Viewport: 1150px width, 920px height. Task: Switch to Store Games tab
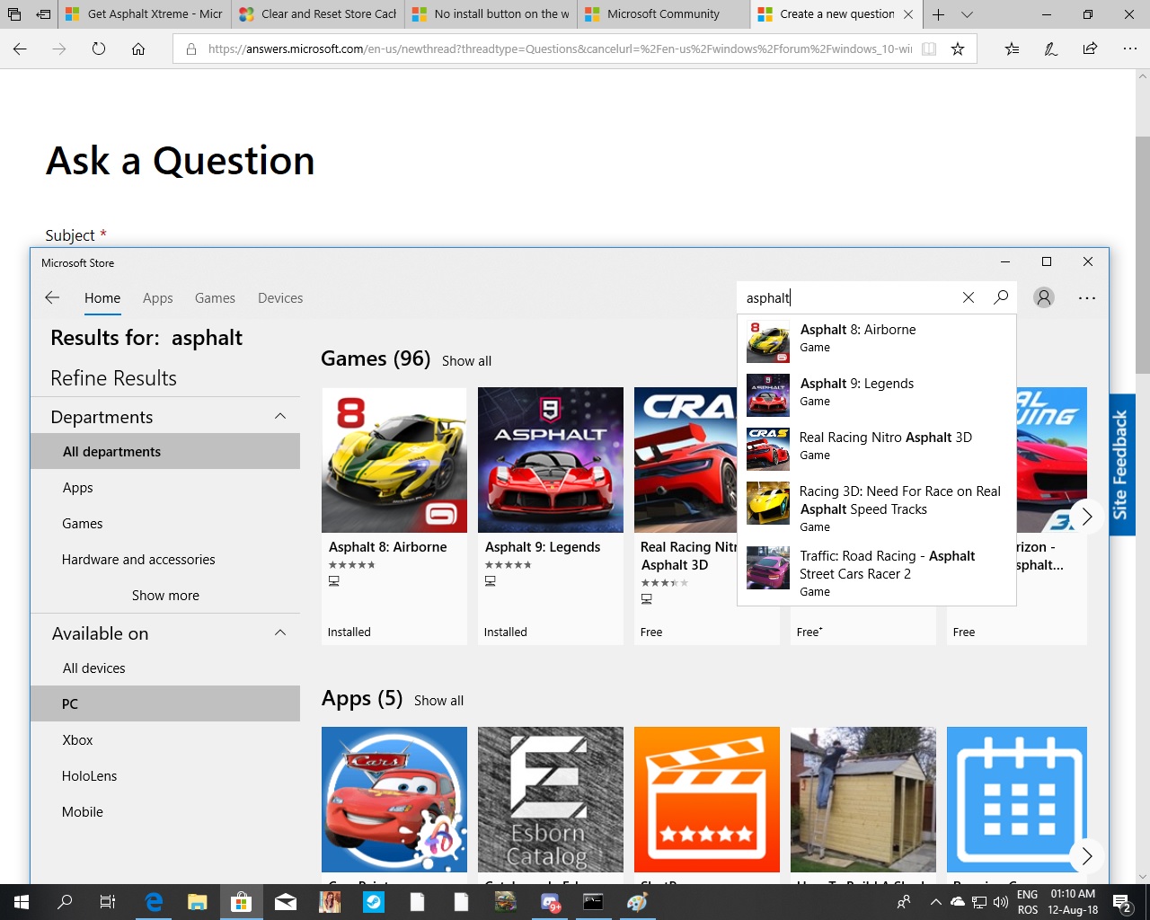pyautogui.click(x=215, y=298)
